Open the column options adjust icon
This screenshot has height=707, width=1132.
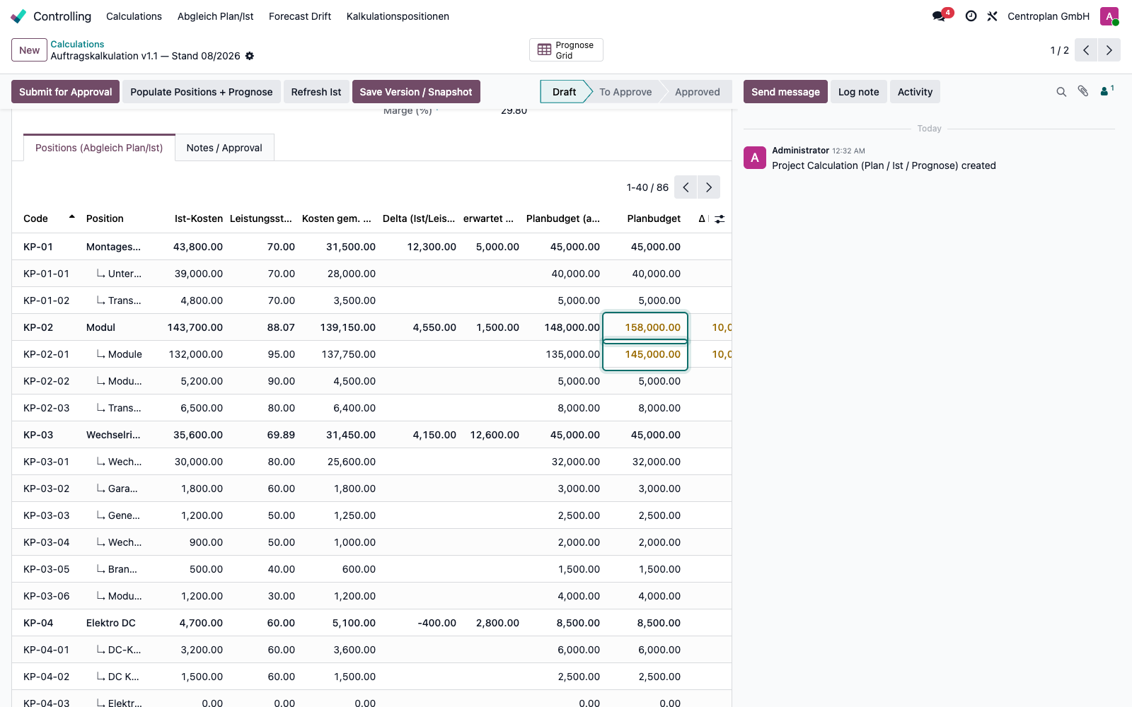720,219
